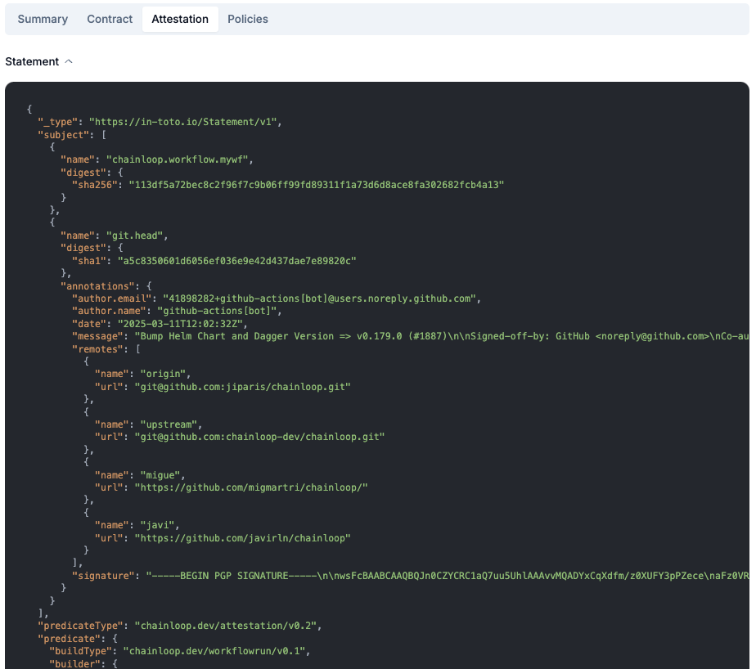Click the buildType value chainloop.dev/workflowrun/v0.1
This screenshot has width=756, height=669.
pyautogui.click(x=214, y=651)
